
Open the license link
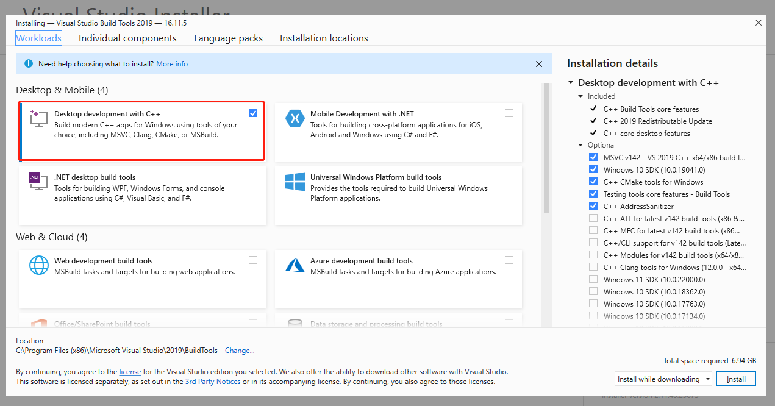(x=130, y=371)
